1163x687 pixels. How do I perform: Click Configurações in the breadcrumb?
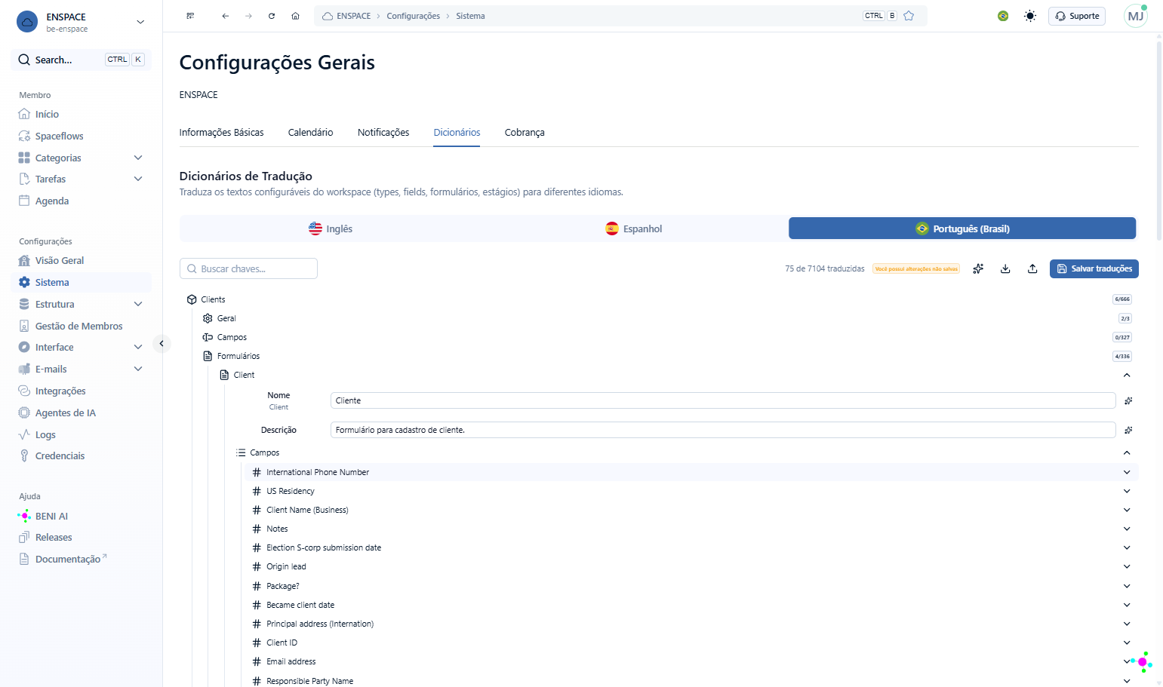(x=413, y=16)
